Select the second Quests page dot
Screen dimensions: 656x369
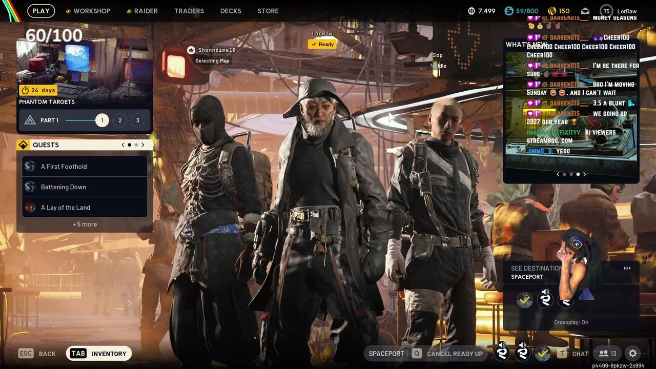pyautogui.click(x=136, y=145)
